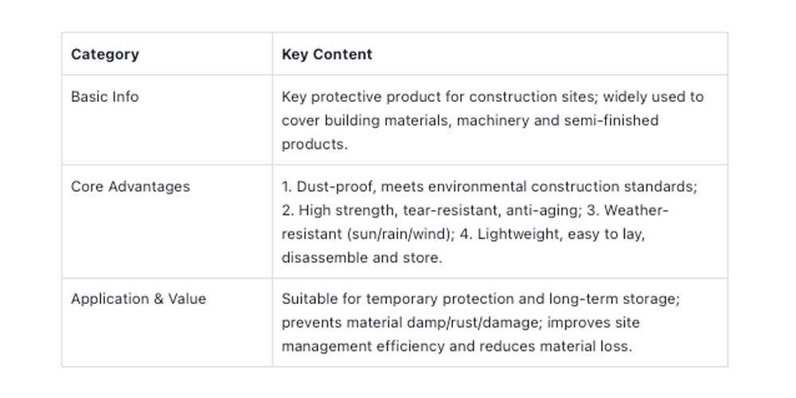Click the Key Content column header
Viewport: 796px width, 398px height.
tap(326, 54)
